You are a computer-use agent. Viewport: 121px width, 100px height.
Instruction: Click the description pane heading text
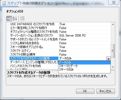pos(29,73)
